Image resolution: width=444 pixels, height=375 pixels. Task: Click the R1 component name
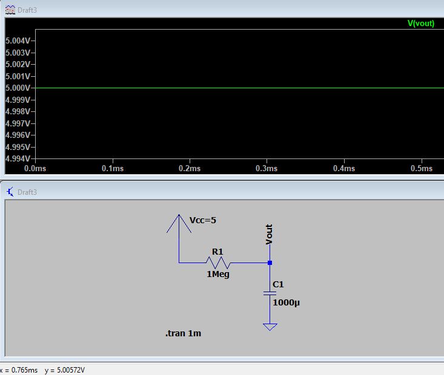coord(217,252)
